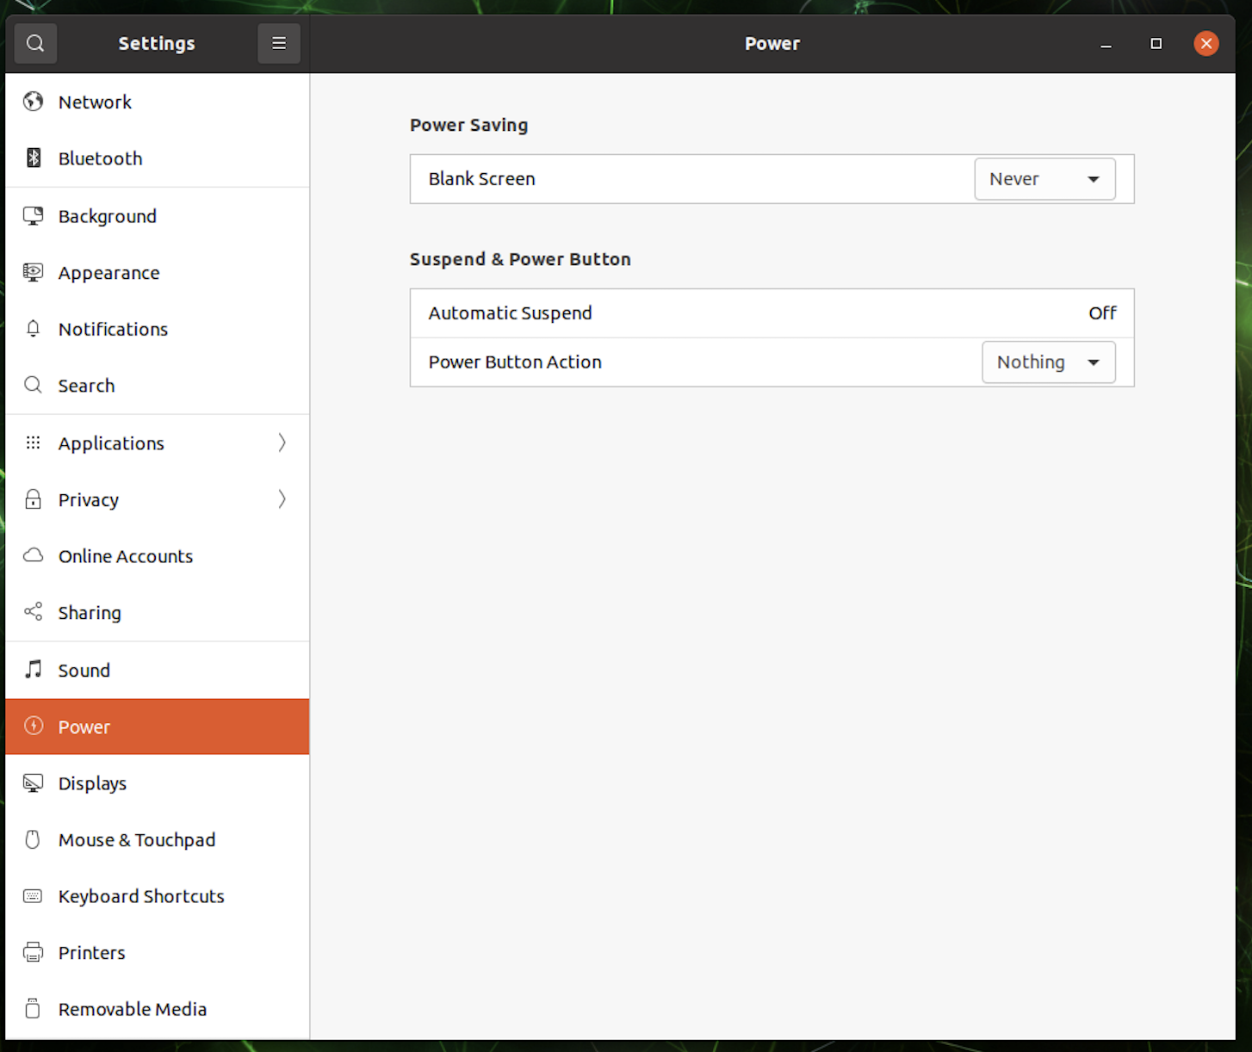Open the Automatic Suspend setting row
Screen dimensions: 1252x1052
click(x=772, y=313)
